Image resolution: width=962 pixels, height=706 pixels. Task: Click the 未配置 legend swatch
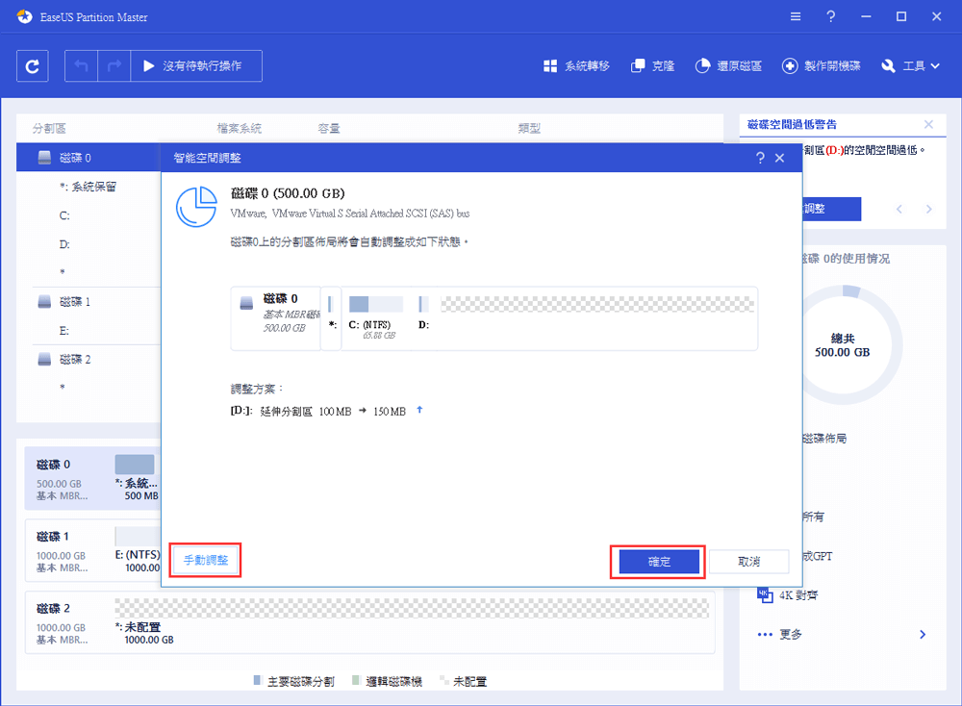(x=443, y=680)
